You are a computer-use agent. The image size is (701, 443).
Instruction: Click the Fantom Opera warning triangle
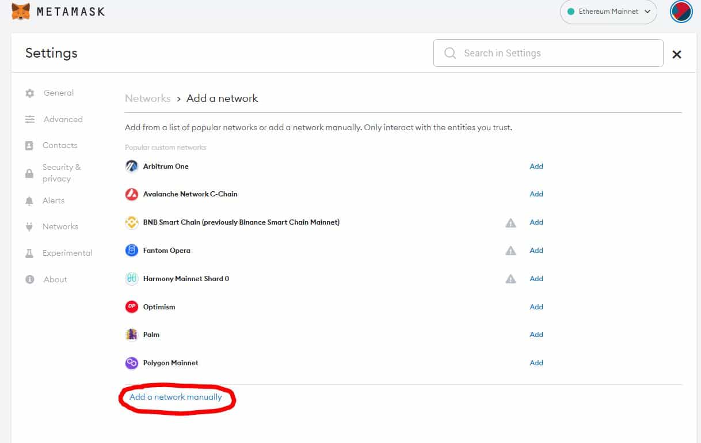click(x=510, y=251)
